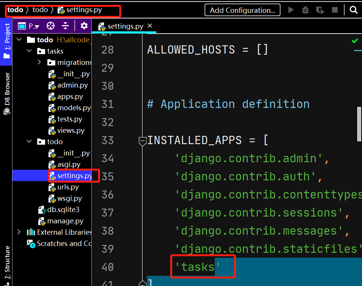Open manage.py file
The width and height of the screenshot is (362, 286).
(x=61, y=221)
